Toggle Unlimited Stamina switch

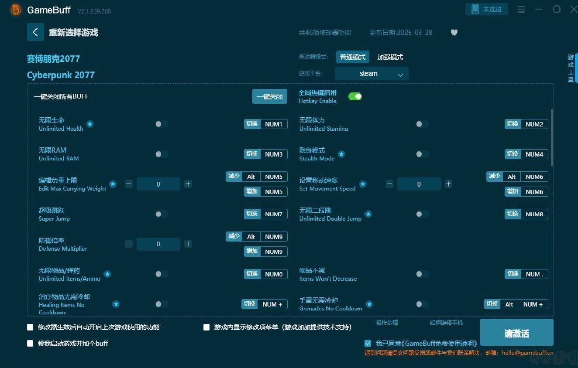422,124
